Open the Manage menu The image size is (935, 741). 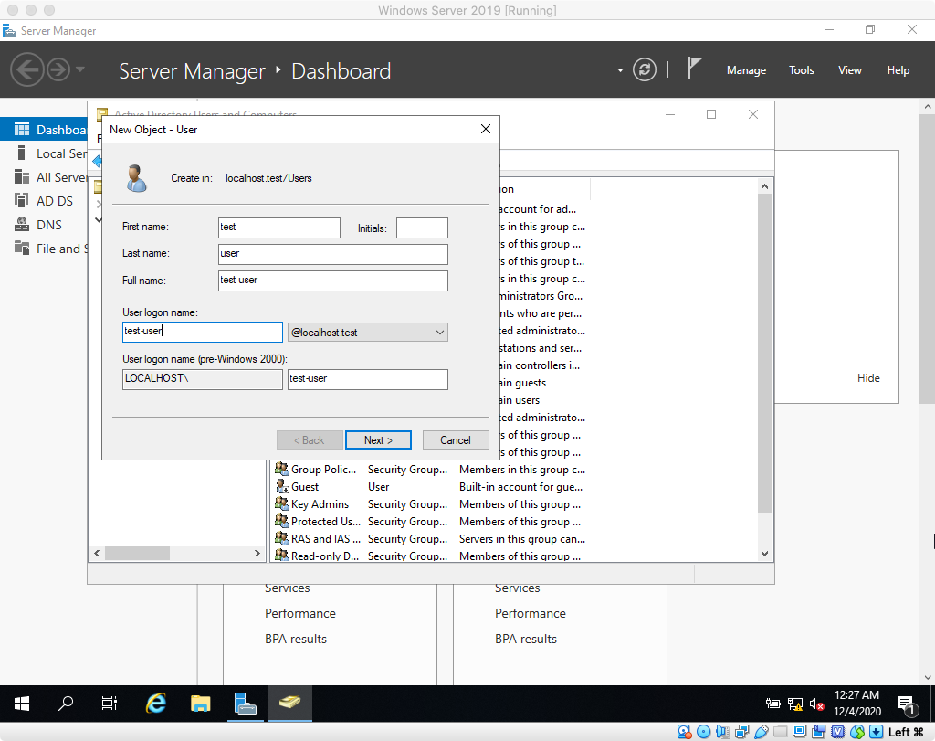point(746,69)
